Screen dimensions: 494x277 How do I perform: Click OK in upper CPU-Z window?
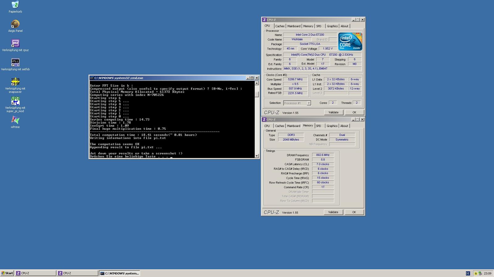tap(354, 112)
